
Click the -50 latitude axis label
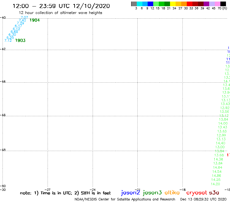pos(3,186)
